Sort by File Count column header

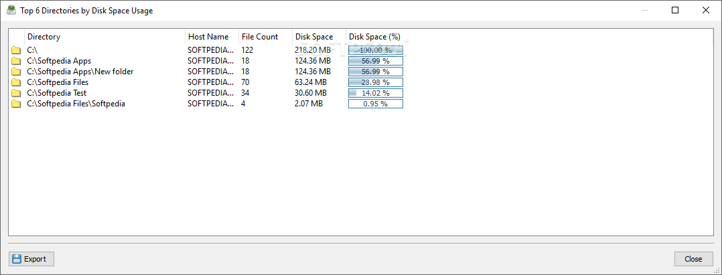(x=265, y=37)
